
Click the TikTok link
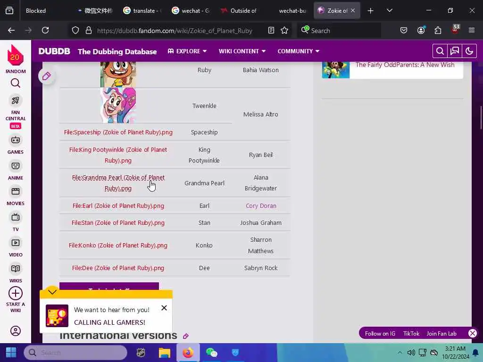tap(411, 333)
